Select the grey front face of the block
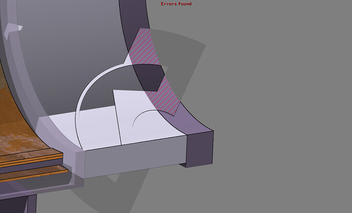352x213 pixels. click(x=135, y=157)
